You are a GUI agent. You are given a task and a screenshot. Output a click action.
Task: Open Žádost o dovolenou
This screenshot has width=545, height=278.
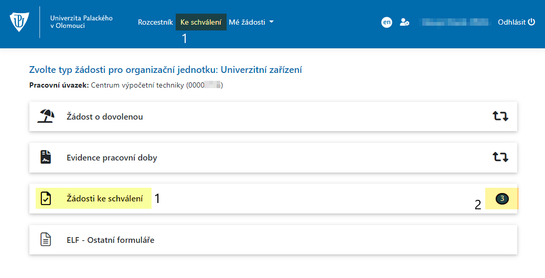(x=273, y=116)
